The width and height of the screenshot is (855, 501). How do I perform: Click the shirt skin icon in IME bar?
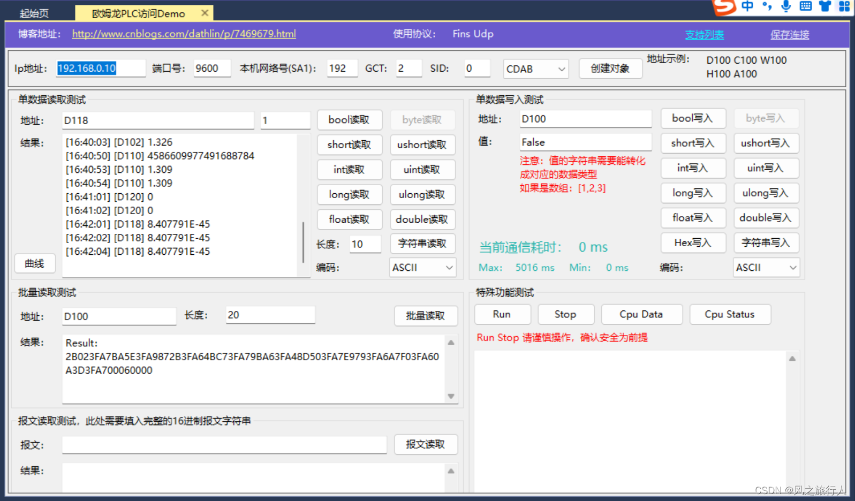[825, 6]
